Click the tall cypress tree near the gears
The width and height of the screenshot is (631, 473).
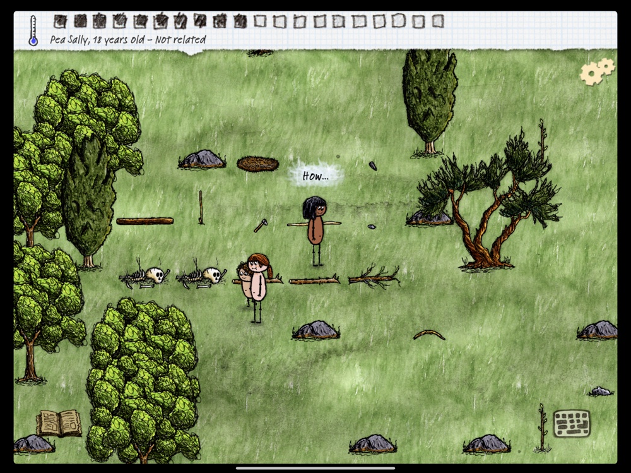point(429,100)
